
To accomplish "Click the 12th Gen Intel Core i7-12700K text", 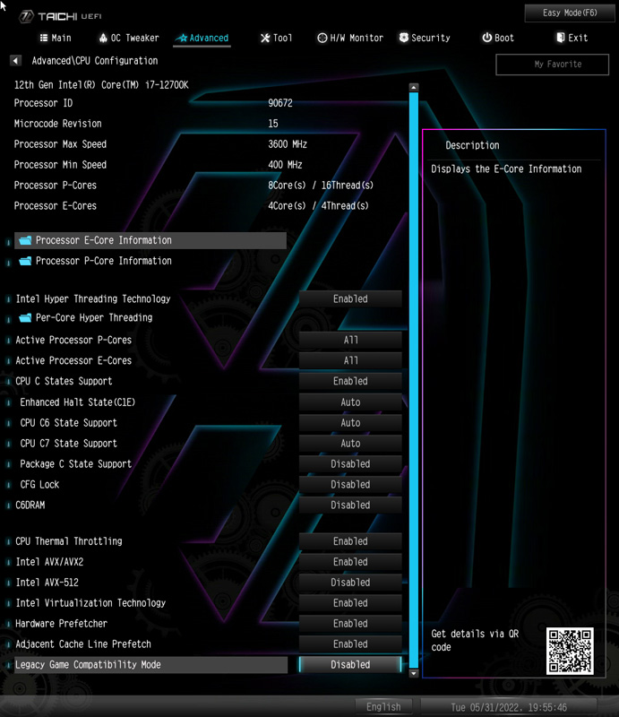I will [x=101, y=84].
